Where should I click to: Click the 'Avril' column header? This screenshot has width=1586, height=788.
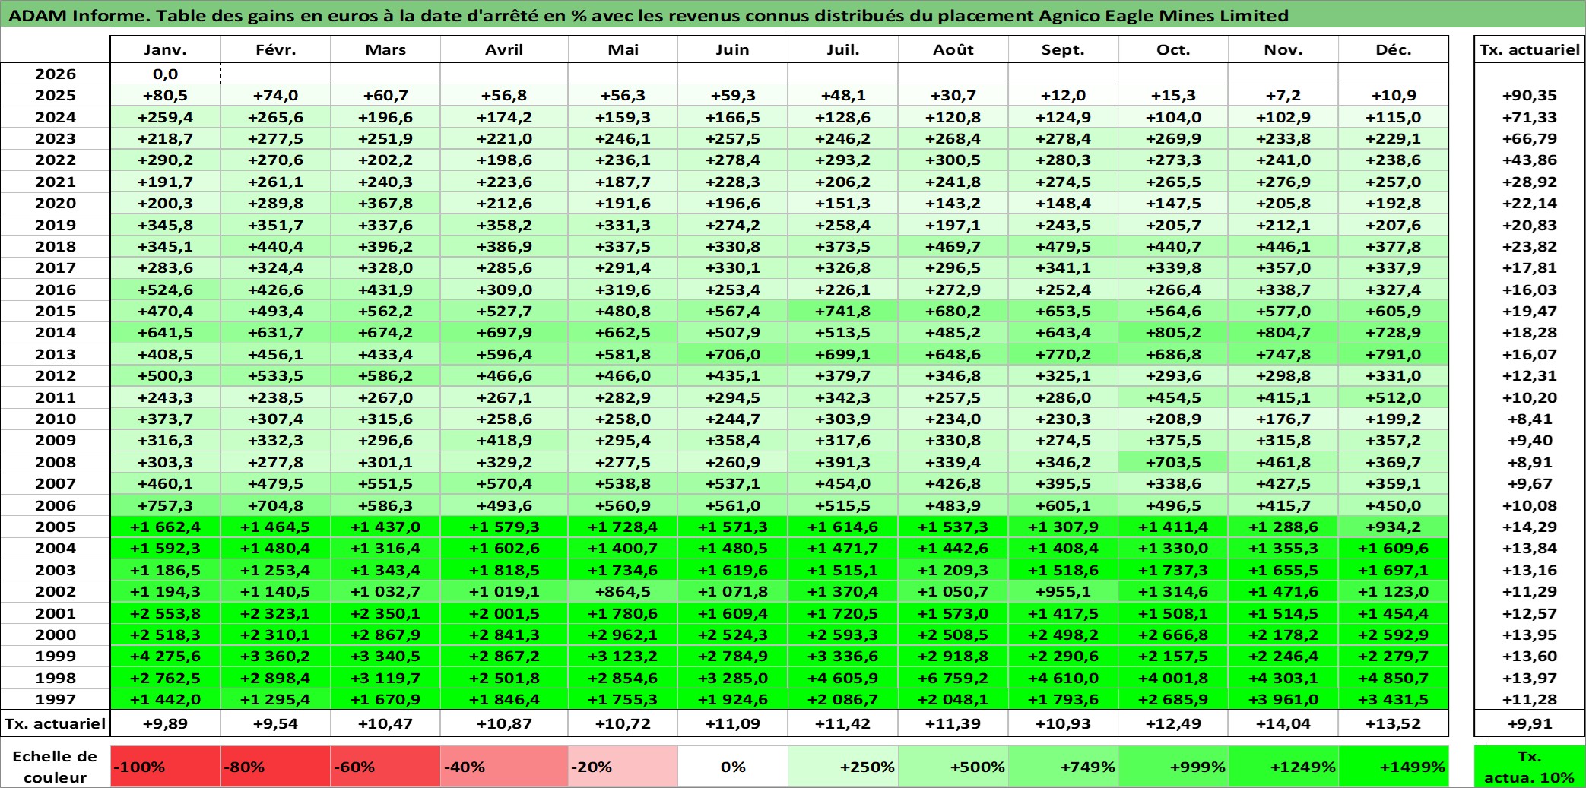tap(504, 49)
